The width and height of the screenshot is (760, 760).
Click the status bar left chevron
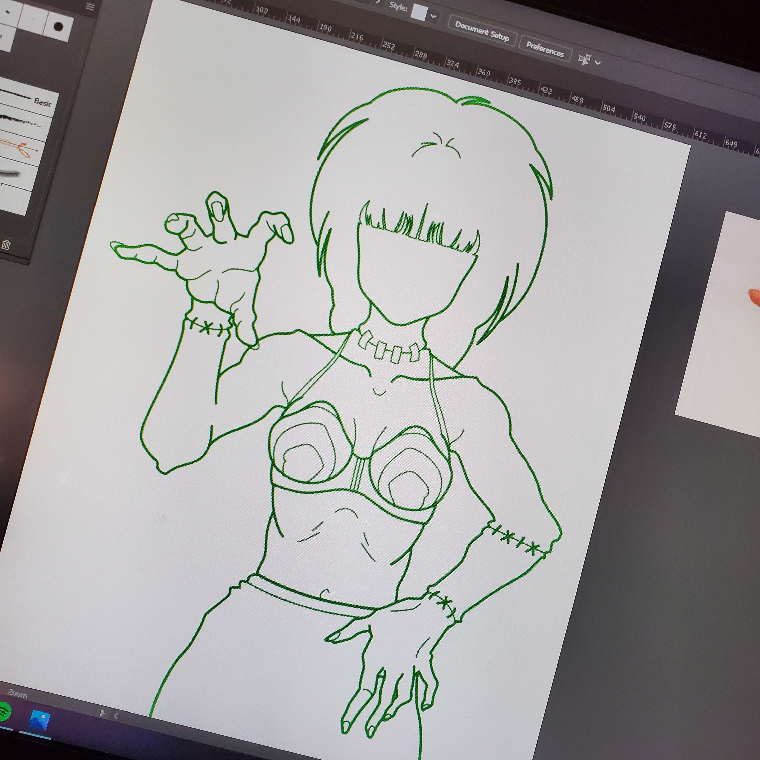tap(116, 716)
